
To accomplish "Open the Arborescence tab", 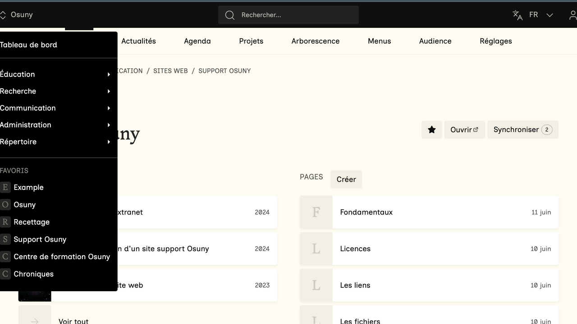I will click(315, 41).
